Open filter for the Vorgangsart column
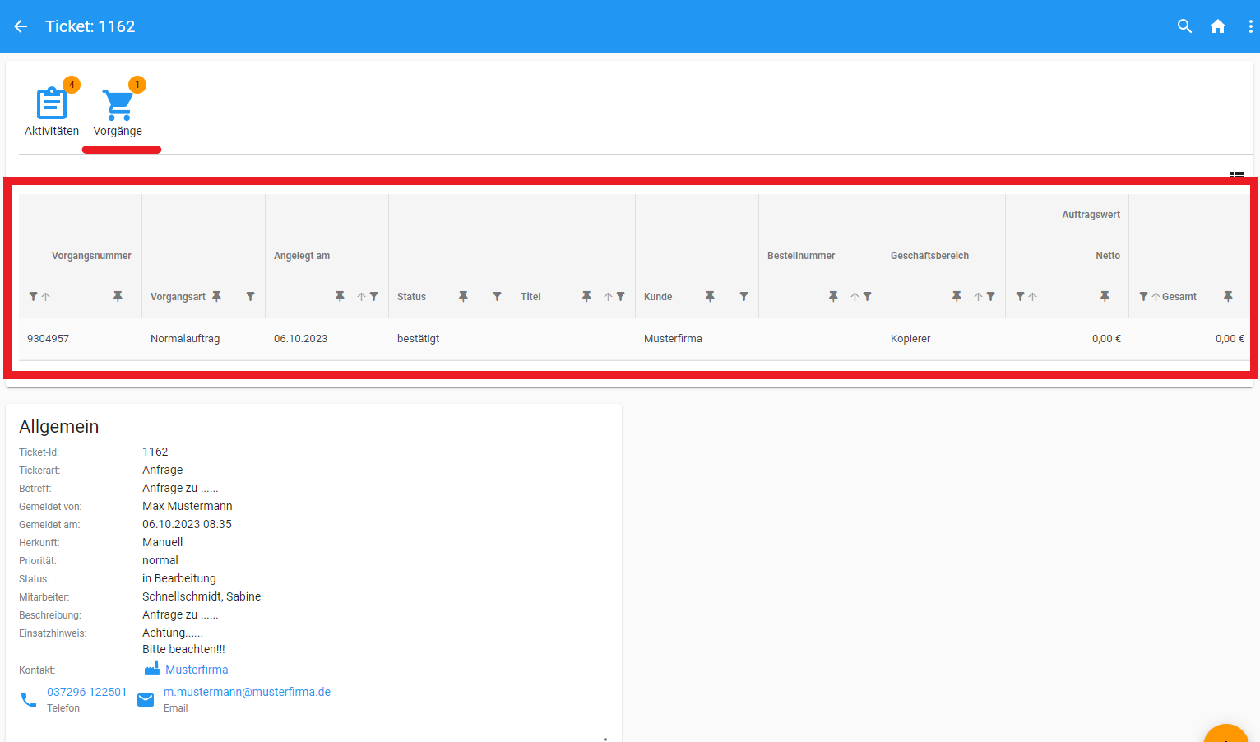This screenshot has height=742, width=1260. coord(250,296)
